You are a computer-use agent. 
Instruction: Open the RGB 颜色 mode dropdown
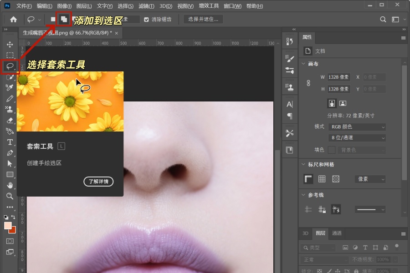[357, 126]
